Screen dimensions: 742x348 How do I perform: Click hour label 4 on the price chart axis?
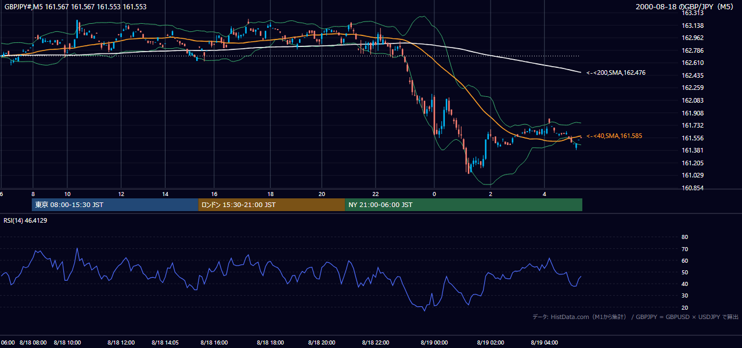544,194
